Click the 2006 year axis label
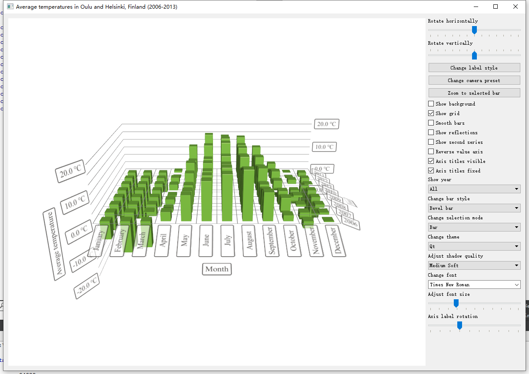This screenshot has height=374, width=529. click(350, 223)
